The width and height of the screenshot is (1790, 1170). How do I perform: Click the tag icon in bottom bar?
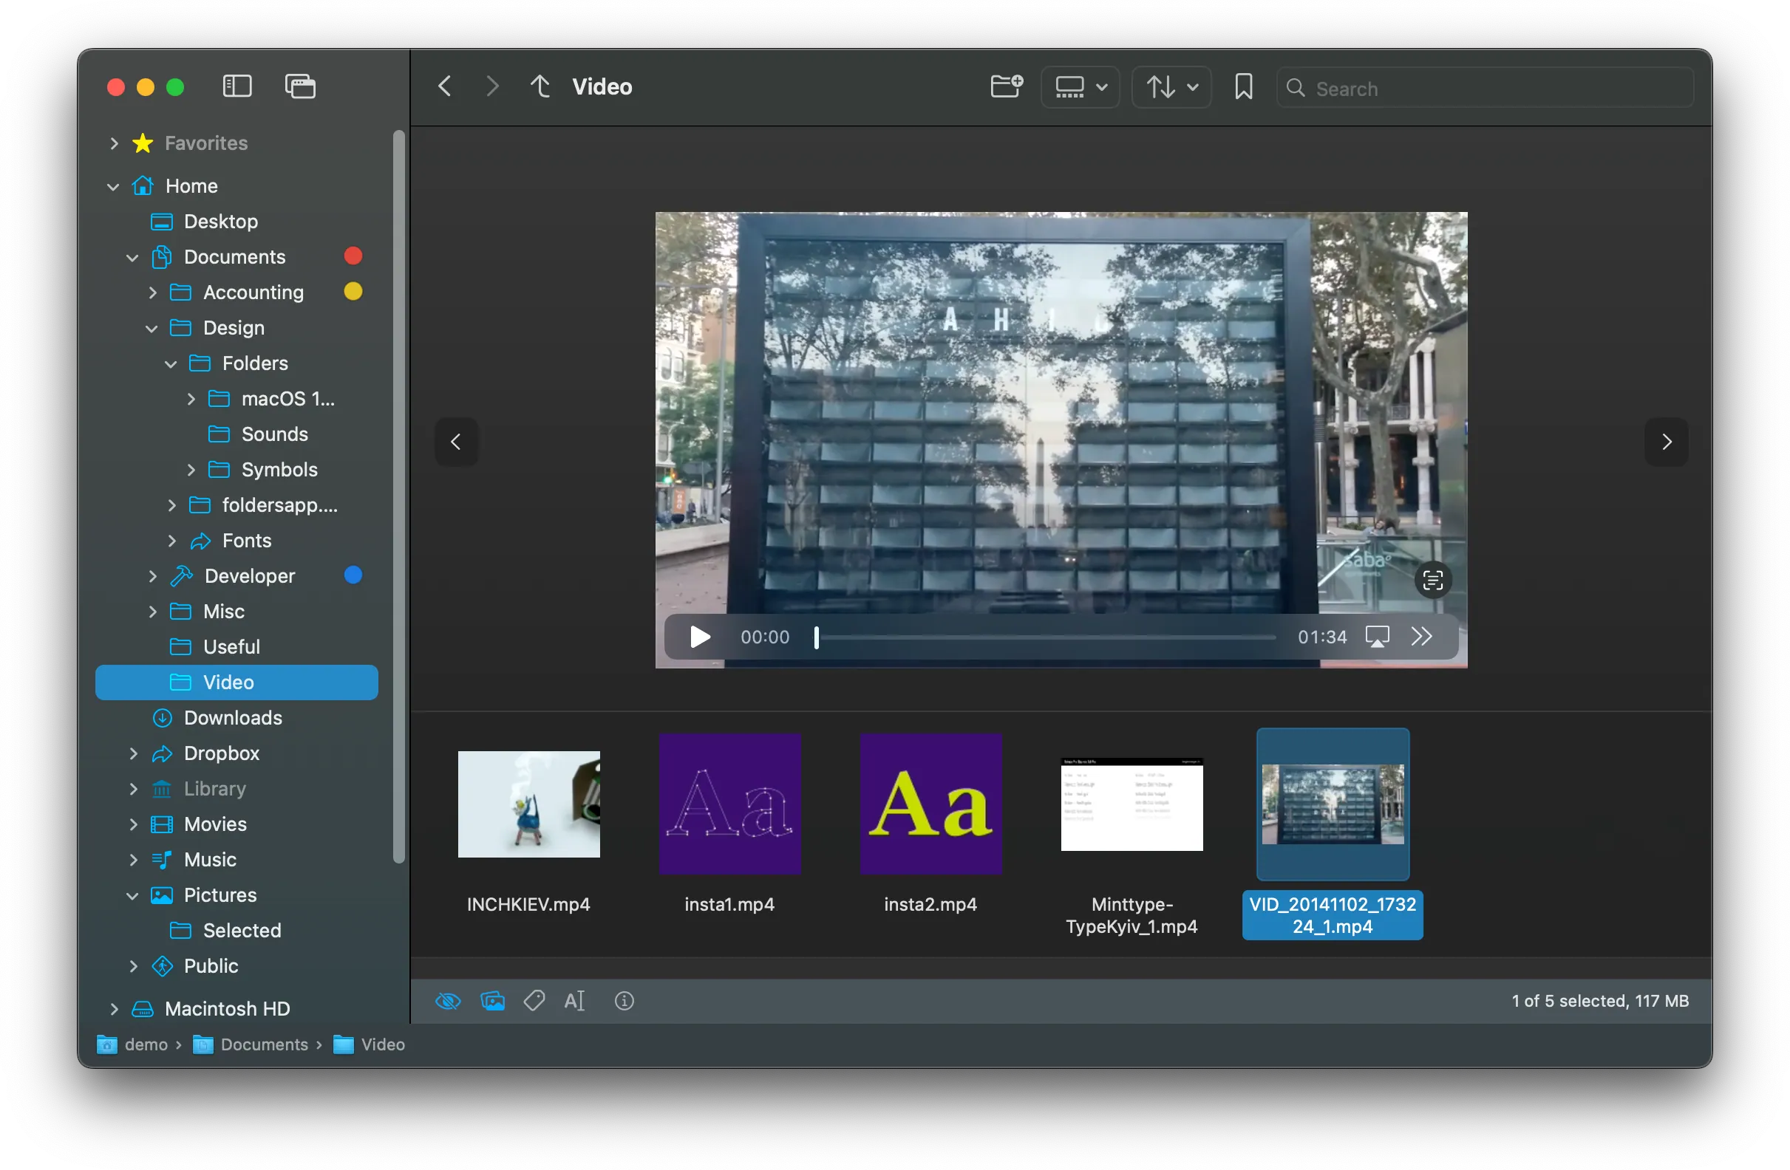(534, 1000)
